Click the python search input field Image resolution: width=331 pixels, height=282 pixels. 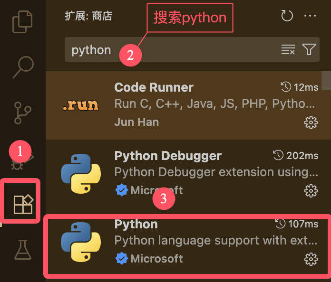click(x=192, y=49)
